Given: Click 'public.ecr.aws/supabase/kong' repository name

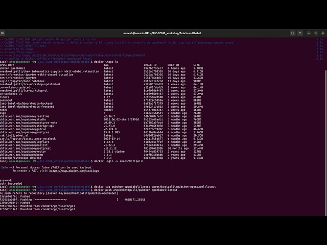Looking at the screenshot, I should [21, 155].
